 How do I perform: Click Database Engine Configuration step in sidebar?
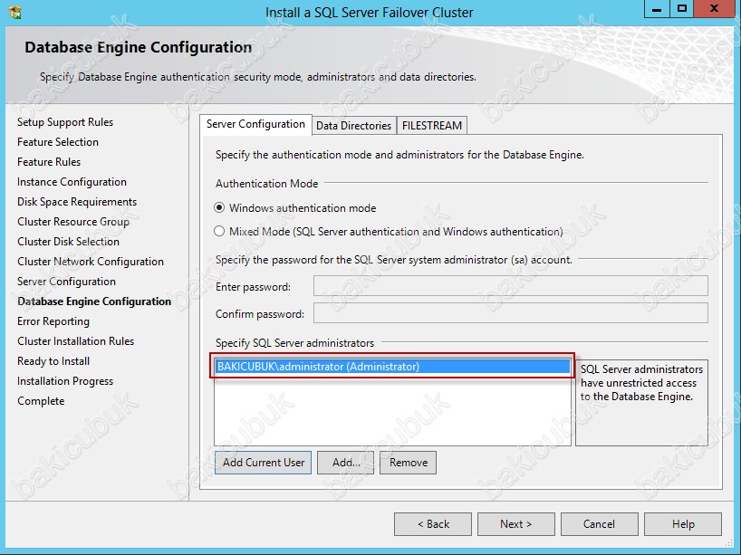point(94,301)
